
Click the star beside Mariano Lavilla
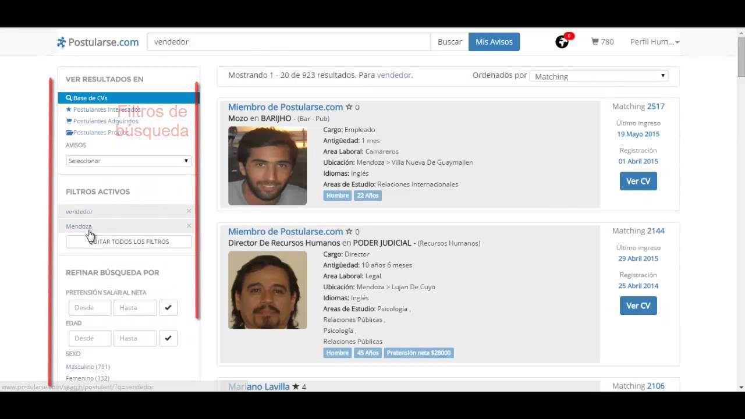(296, 386)
